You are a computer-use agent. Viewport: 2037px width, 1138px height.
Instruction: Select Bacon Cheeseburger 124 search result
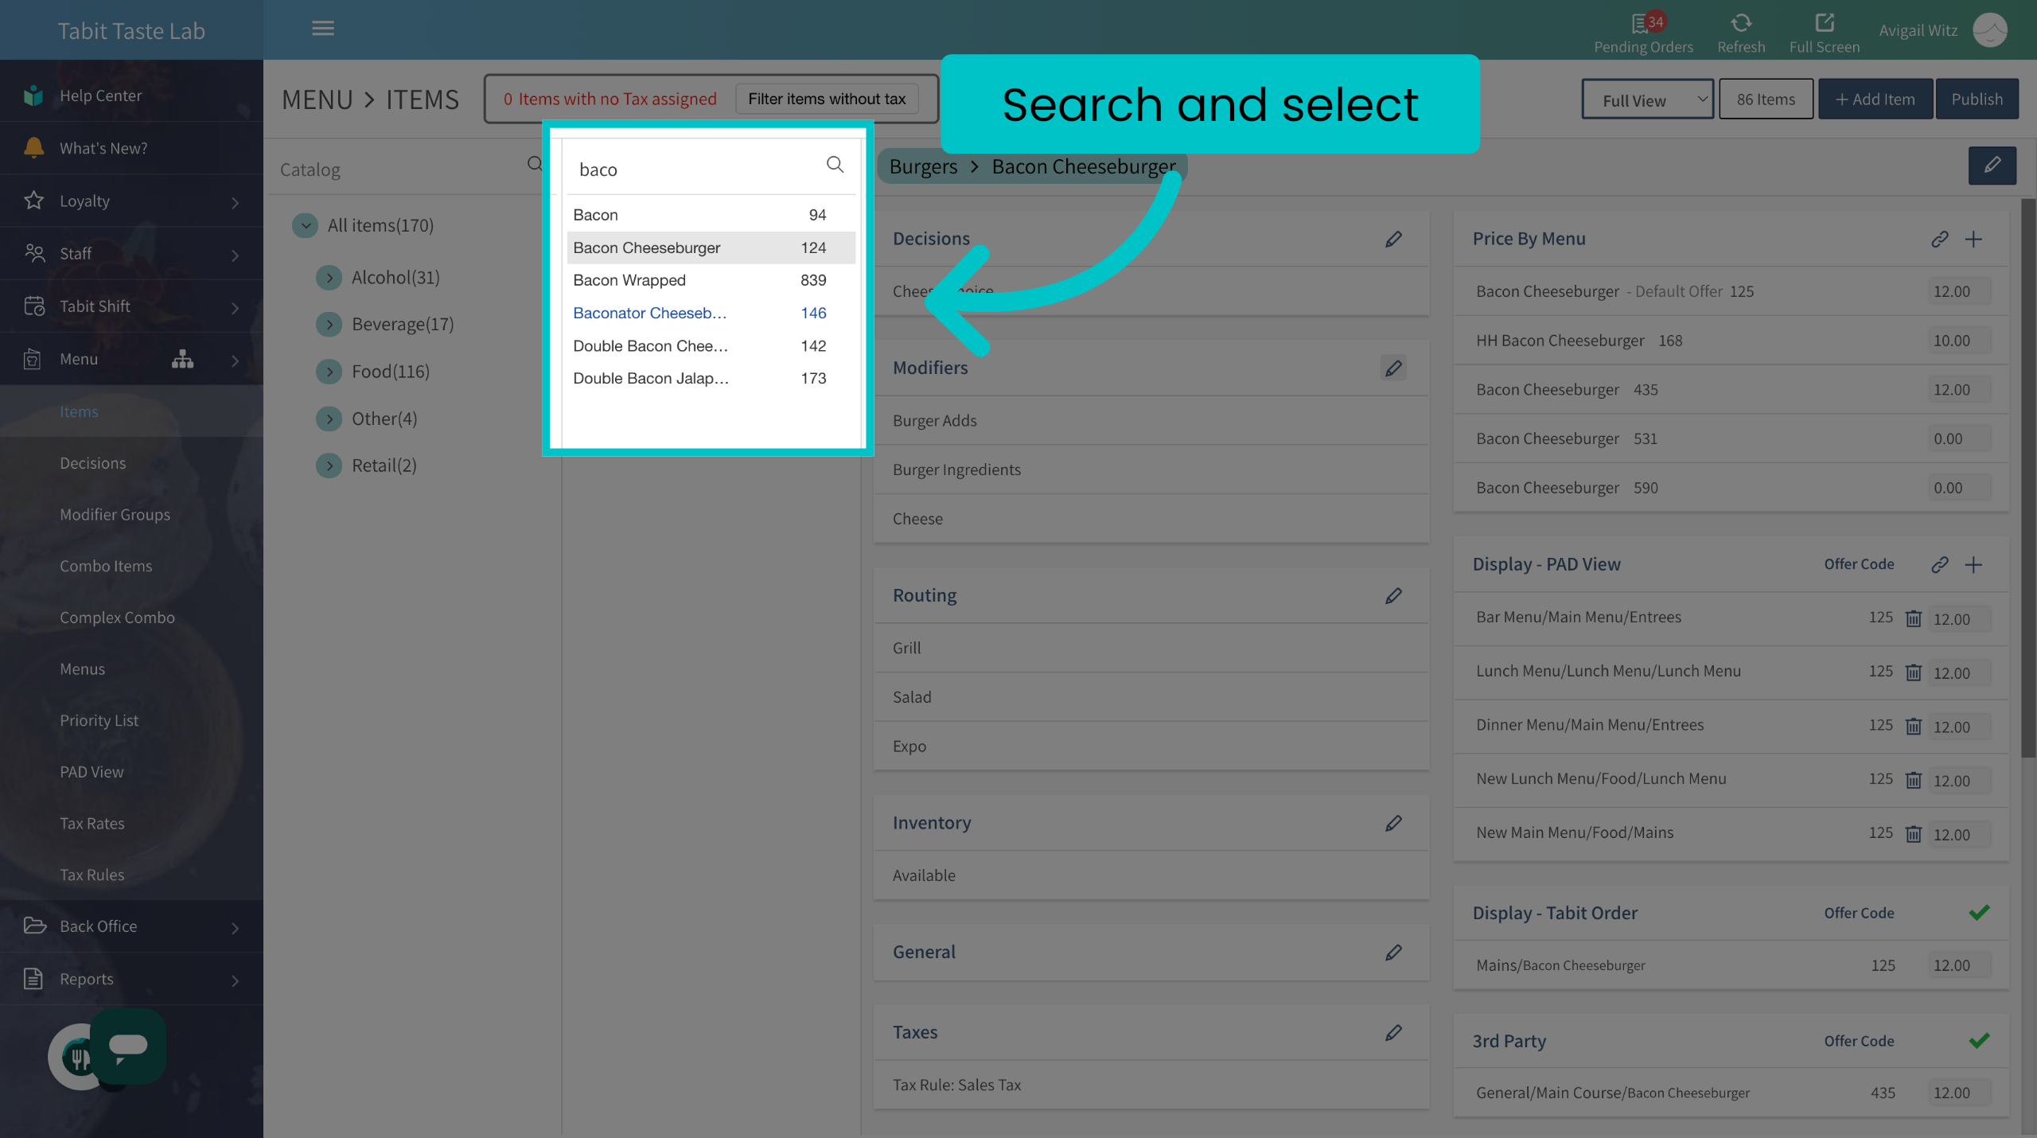pyautogui.click(x=711, y=247)
